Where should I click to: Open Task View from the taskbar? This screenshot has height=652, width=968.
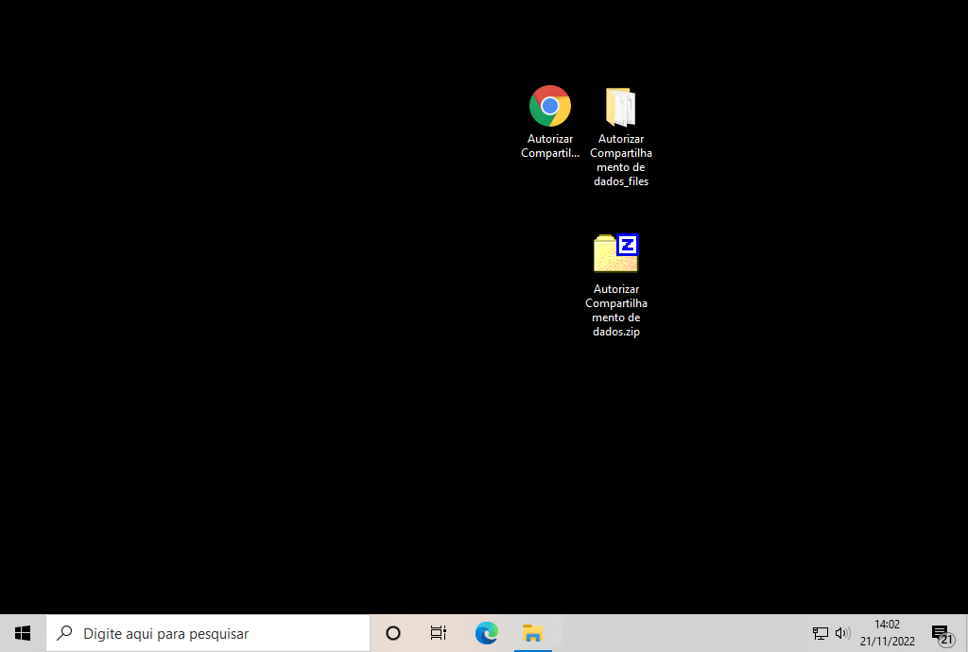[438, 633]
